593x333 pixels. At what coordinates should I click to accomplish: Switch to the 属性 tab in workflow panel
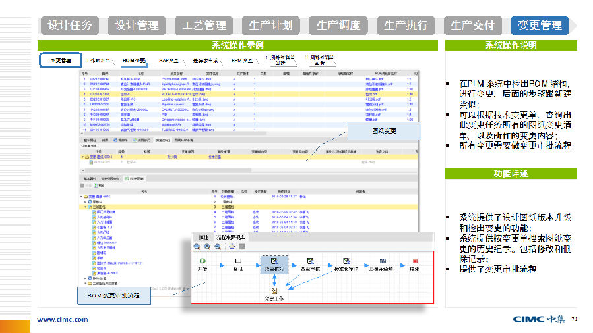(203, 237)
